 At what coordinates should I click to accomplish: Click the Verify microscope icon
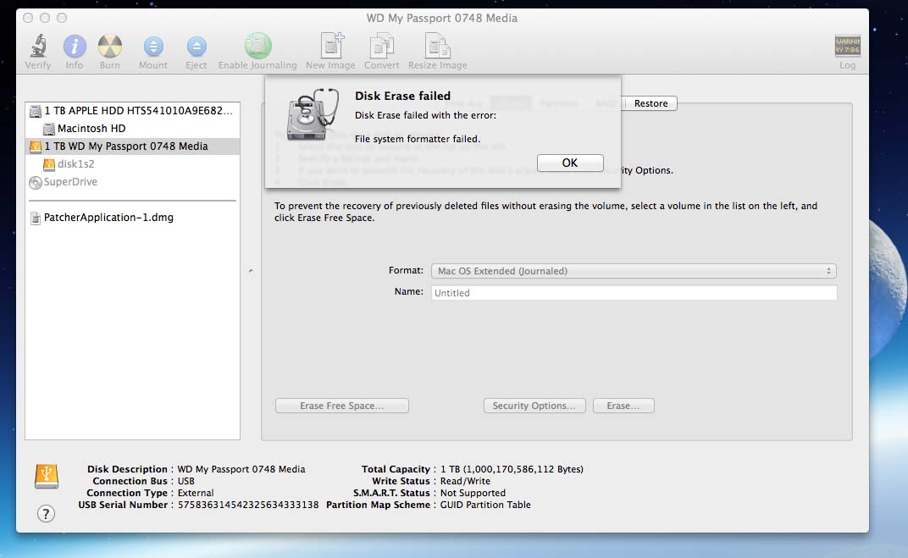coord(38,47)
